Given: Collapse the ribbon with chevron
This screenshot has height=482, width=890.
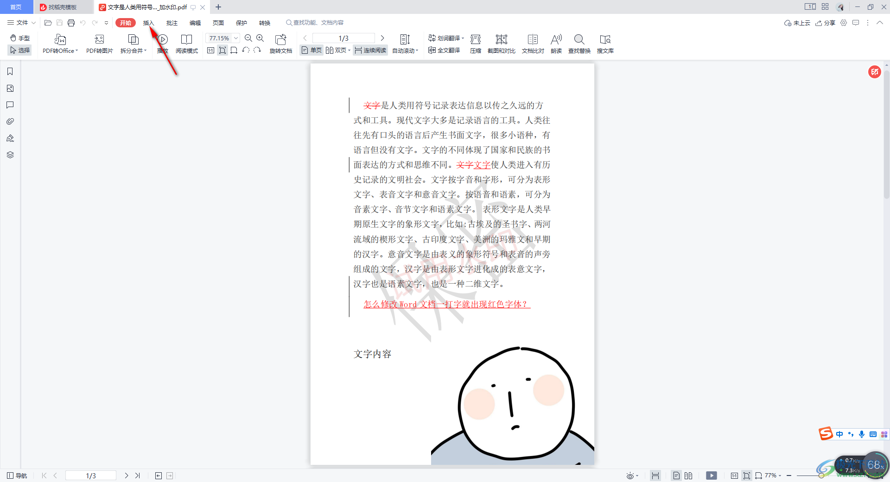Looking at the screenshot, I should coord(880,23).
